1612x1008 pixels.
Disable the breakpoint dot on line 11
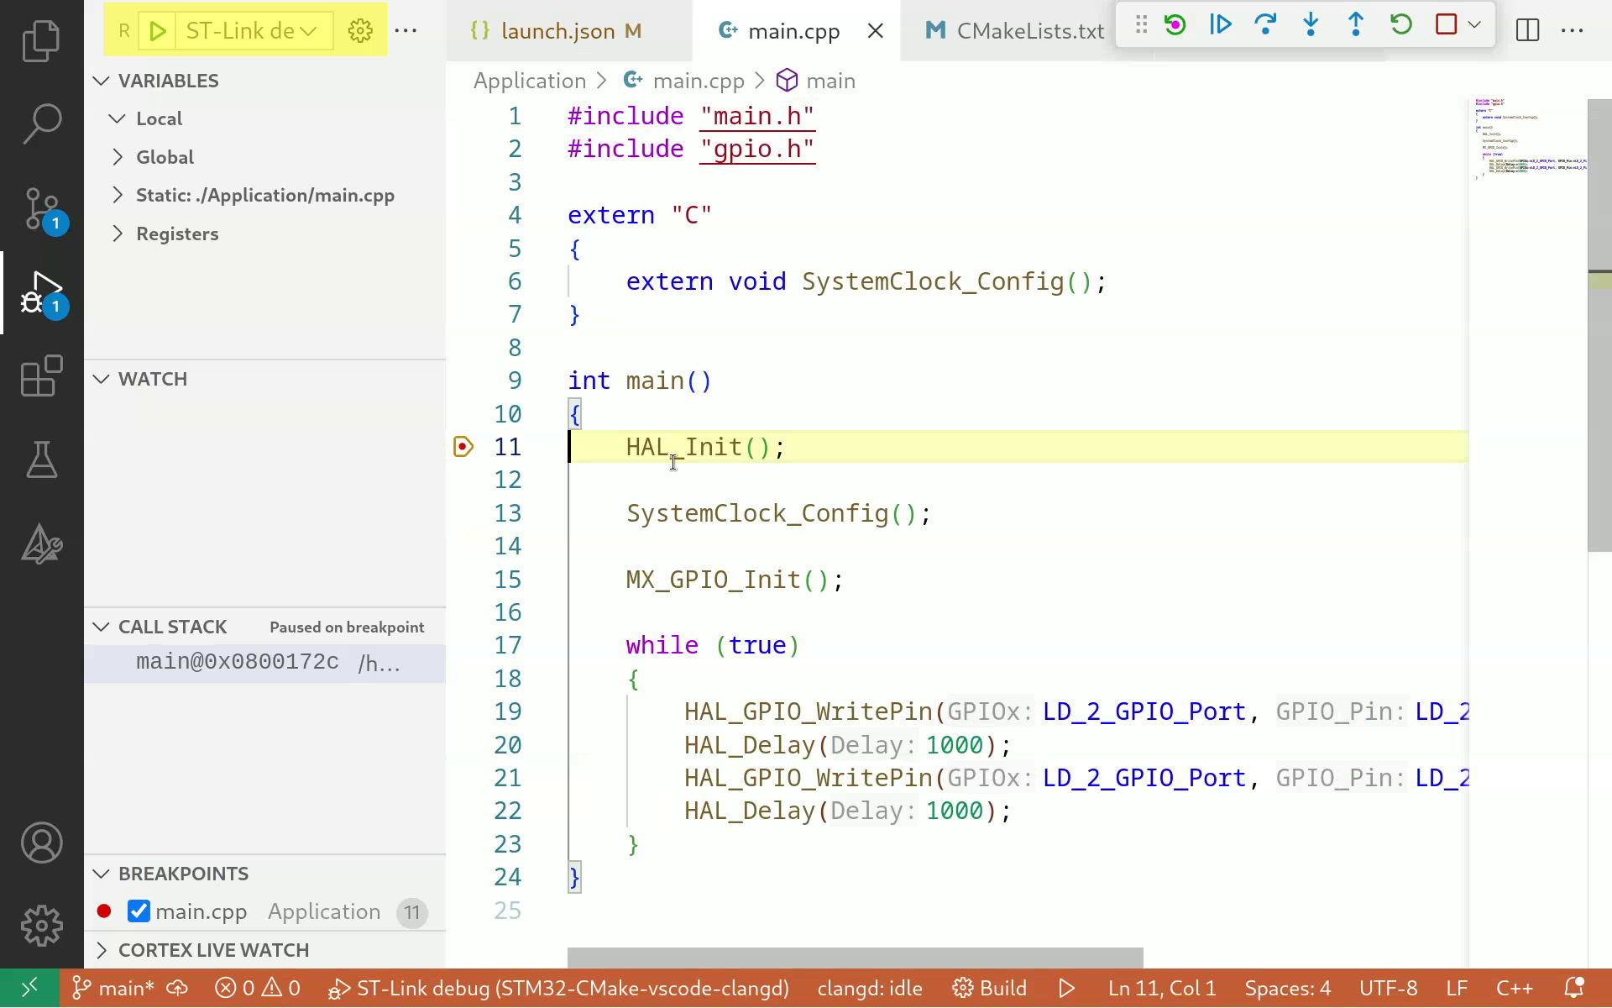(463, 446)
